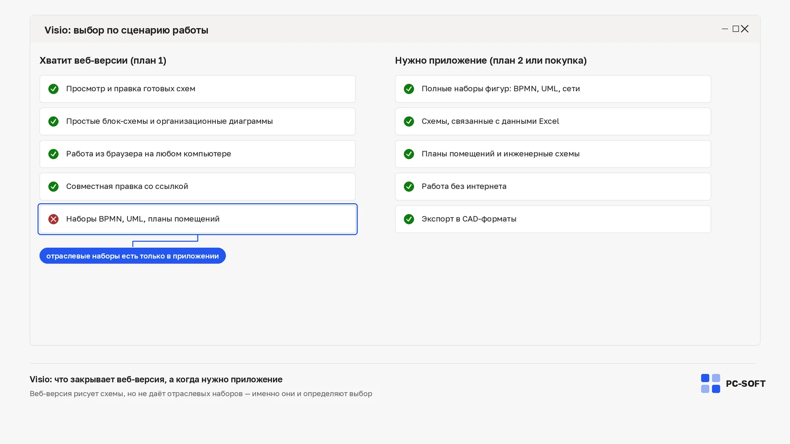790x444 pixels.
Task: Select row text Схемы, связанные с данными Excel
Action: 490,121
